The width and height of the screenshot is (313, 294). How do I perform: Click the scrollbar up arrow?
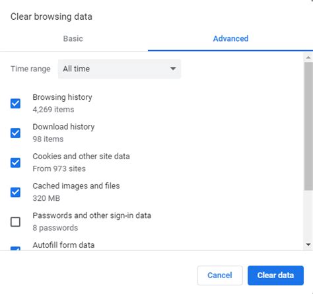tap(308, 57)
